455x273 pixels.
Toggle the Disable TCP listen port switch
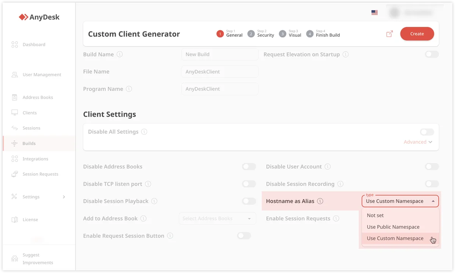249,184
